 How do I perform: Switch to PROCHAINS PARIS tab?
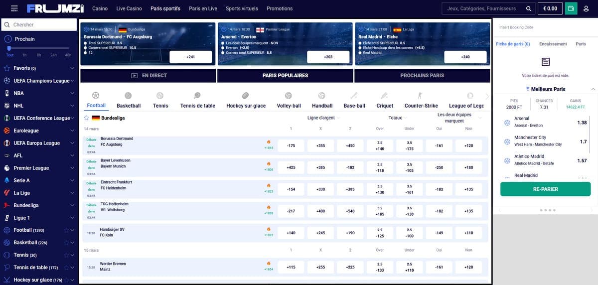click(422, 76)
